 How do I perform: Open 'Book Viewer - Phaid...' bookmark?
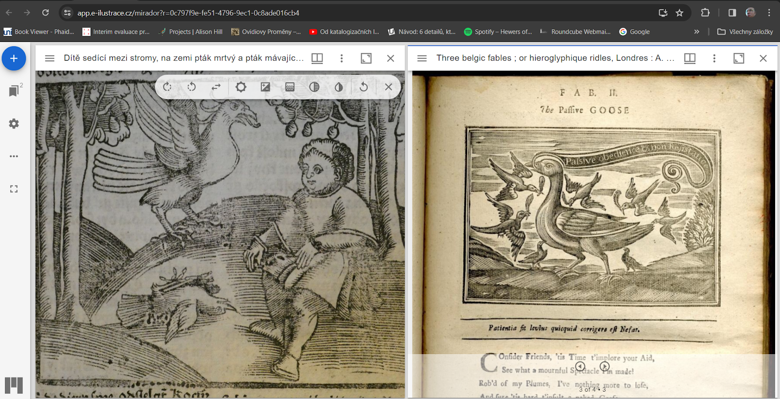pyautogui.click(x=39, y=32)
